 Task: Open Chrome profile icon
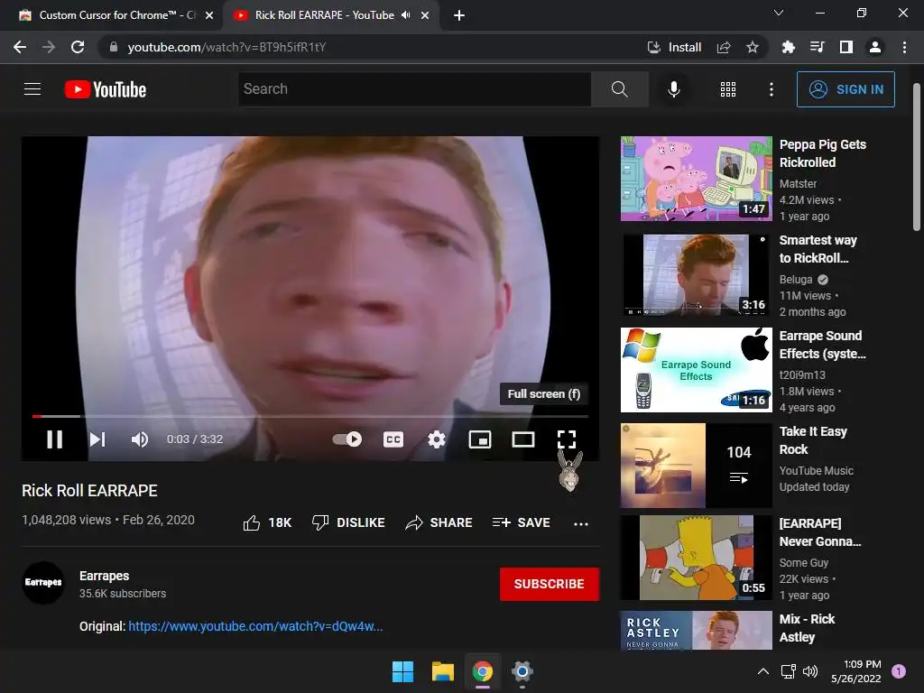point(875,47)
